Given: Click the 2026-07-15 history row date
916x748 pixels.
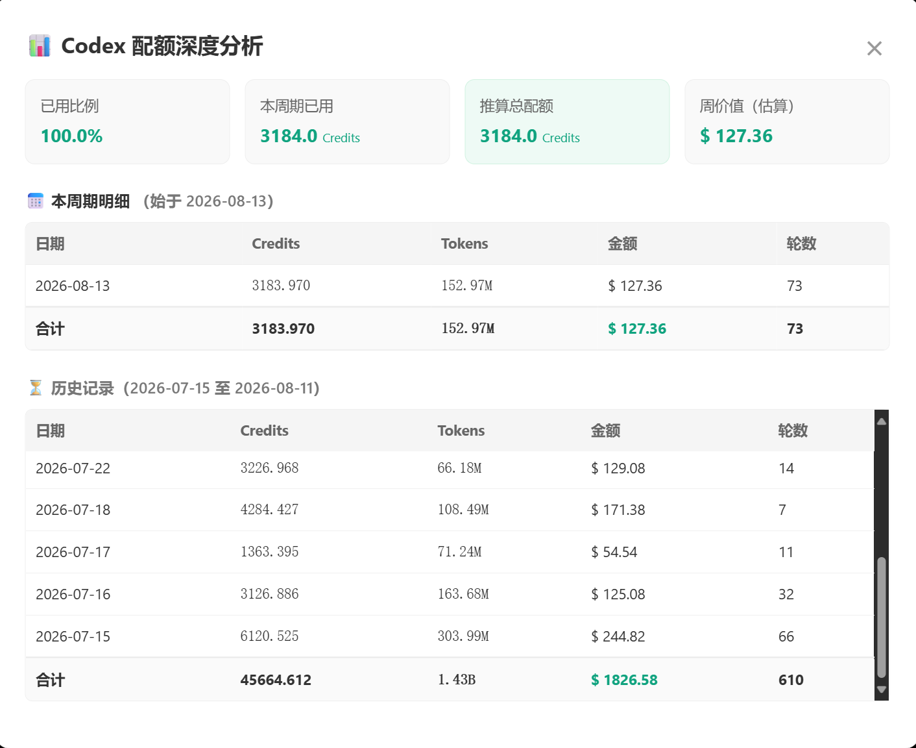Looking at the screenshot, I should (73, 637).
